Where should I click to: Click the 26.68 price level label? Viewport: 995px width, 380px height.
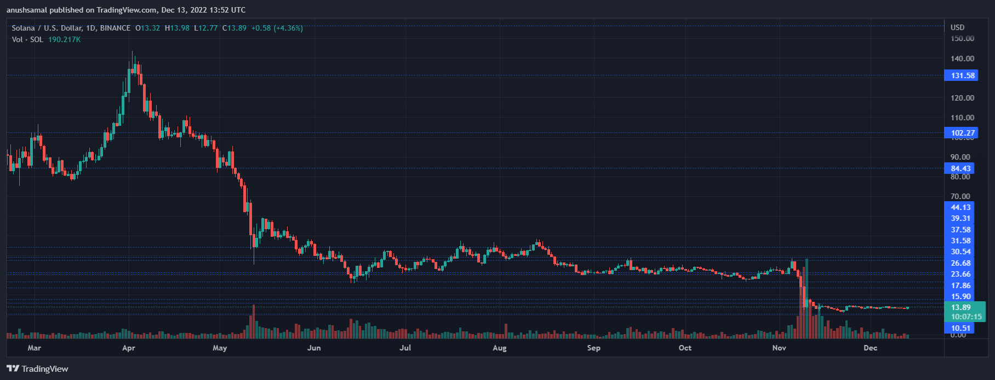(960, 263)
